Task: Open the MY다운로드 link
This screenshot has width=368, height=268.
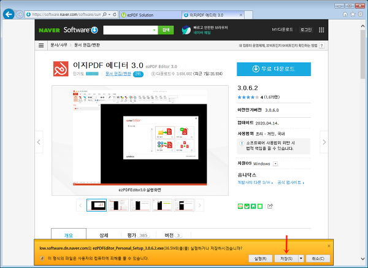Action: pyautogui.click(x=282, y=29)
